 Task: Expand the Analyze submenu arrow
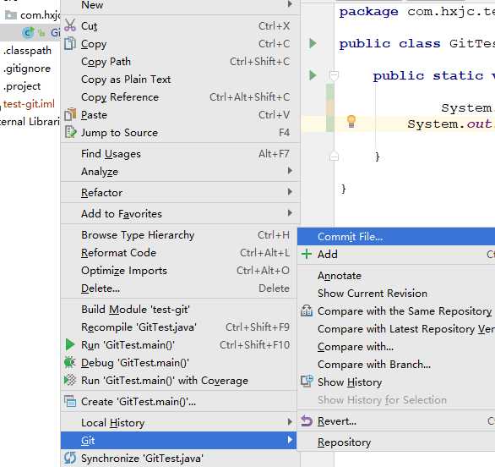click(290, 171)
